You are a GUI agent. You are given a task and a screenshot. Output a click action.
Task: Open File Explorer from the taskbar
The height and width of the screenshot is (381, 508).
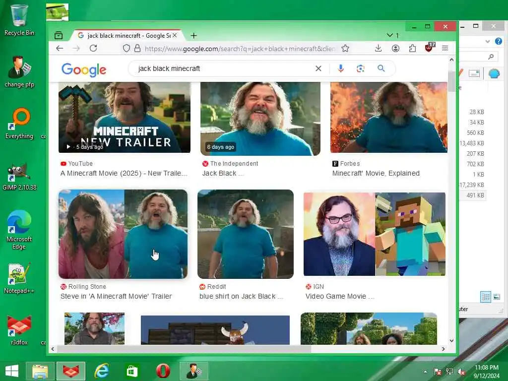pyautogui.click(x=40, y=371)
